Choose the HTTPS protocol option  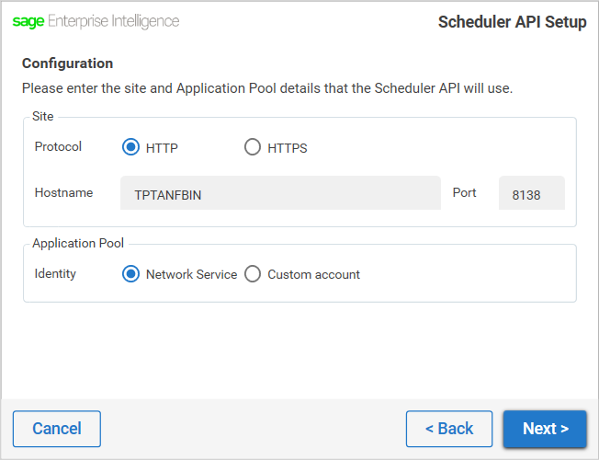click(x=253, y=147)
